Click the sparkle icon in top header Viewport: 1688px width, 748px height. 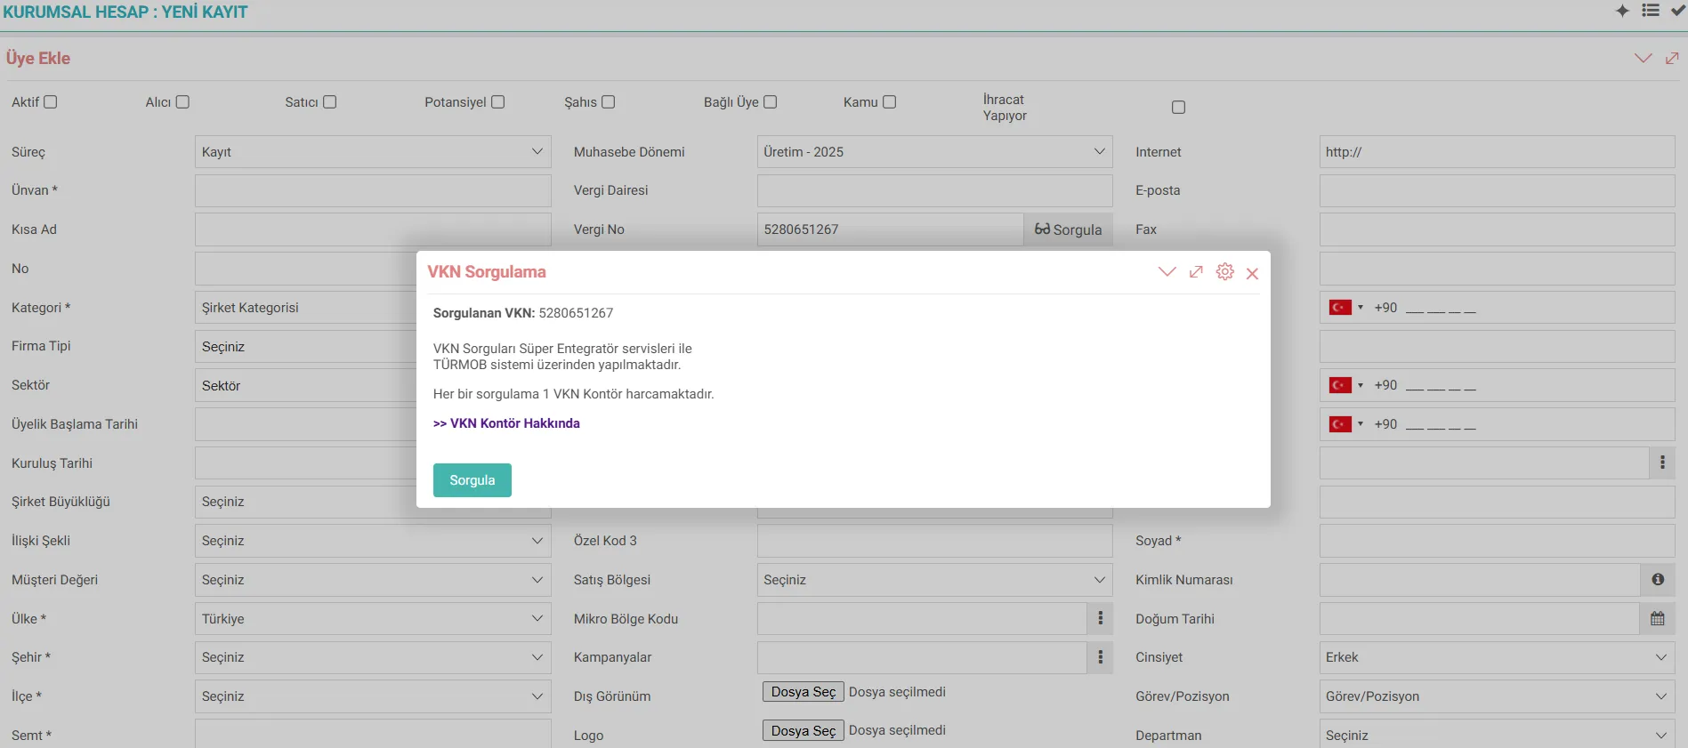[1622, 11]
